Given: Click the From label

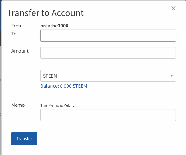Looking at the screenshot, I should tap(17, 26).
